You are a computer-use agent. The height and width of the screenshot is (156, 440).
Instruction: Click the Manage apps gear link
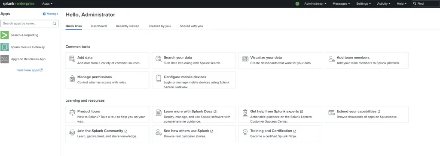pyautogui.click(x=50, y=14)
